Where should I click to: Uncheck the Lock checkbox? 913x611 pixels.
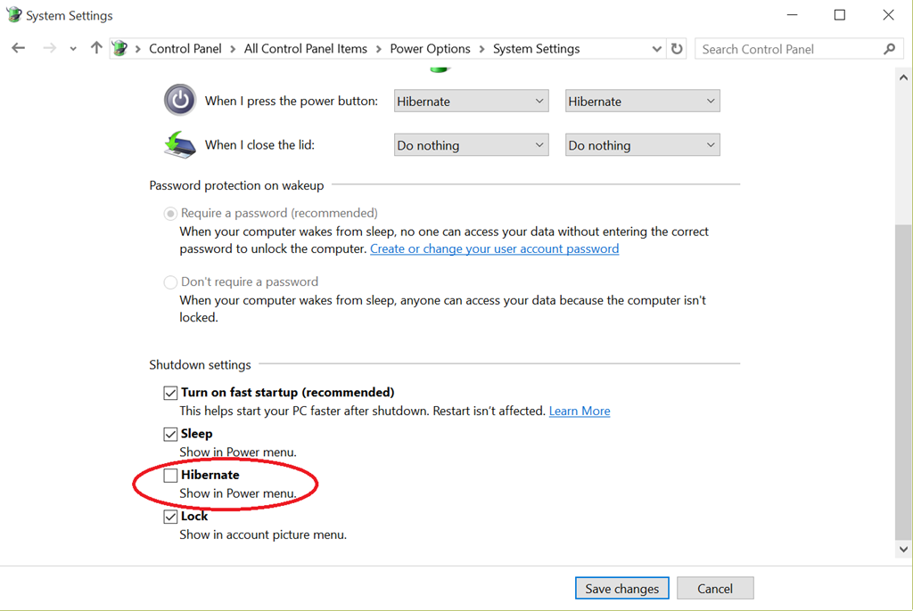tap(170, 517)
